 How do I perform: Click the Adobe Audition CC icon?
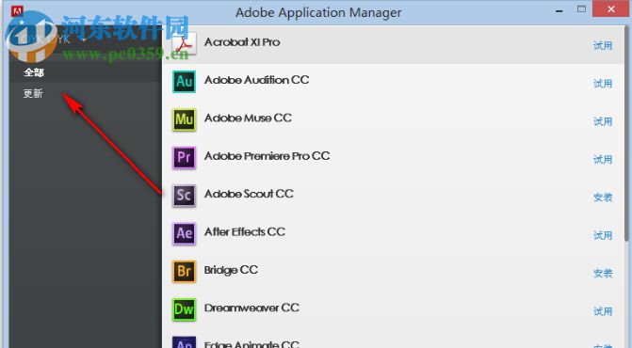click(185, 82)
